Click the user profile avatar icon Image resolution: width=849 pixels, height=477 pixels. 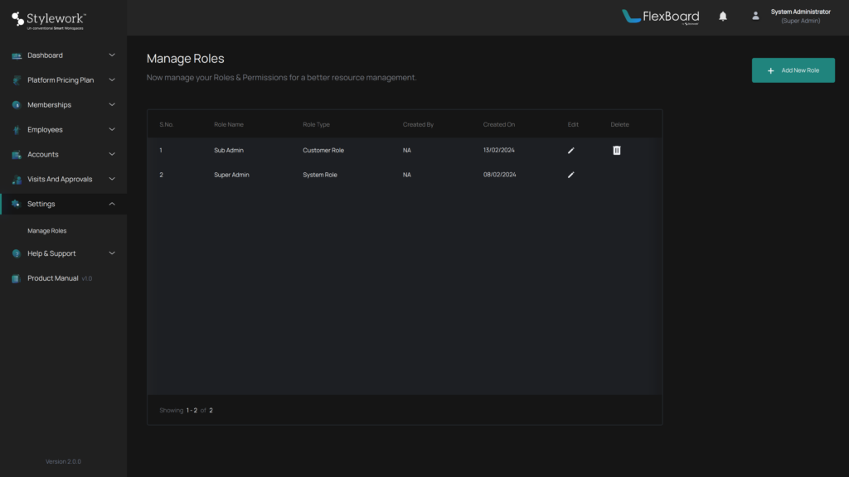coord(755,17)
